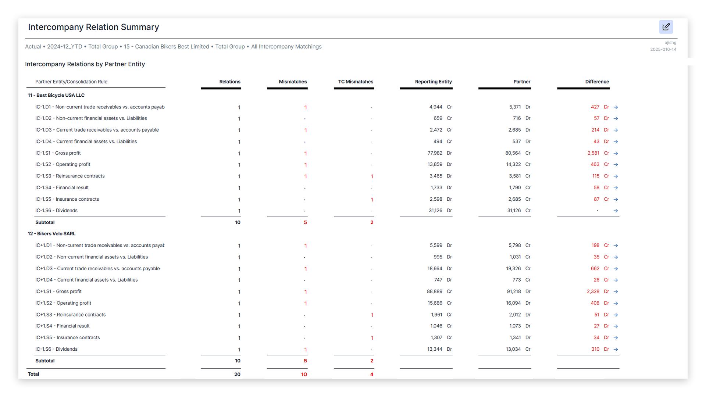The width and height of the screenshot is (706, 397).
Task: Select the 15 - Canadian Bikers Best Limited breadcrumb
Action: point(166,47)
